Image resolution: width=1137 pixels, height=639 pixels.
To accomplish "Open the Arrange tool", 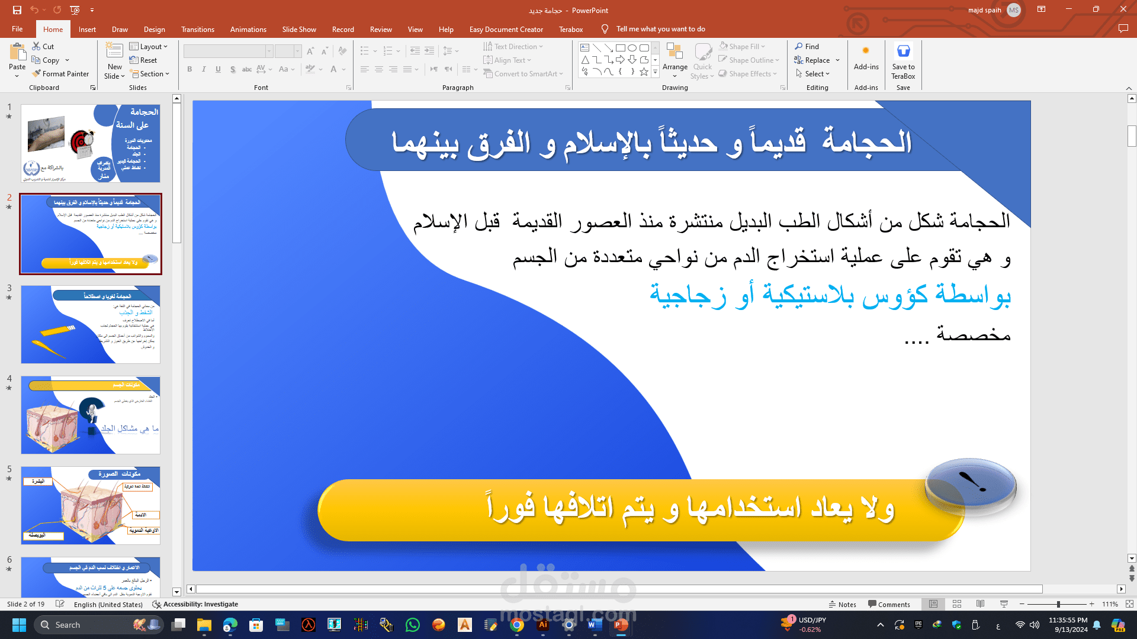I will click(675, 60).
